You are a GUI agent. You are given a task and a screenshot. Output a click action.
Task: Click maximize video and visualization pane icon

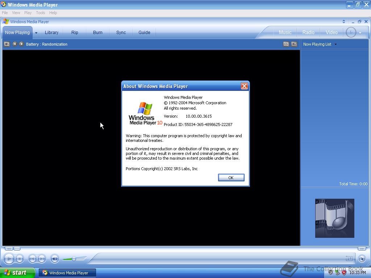(286, 44)
